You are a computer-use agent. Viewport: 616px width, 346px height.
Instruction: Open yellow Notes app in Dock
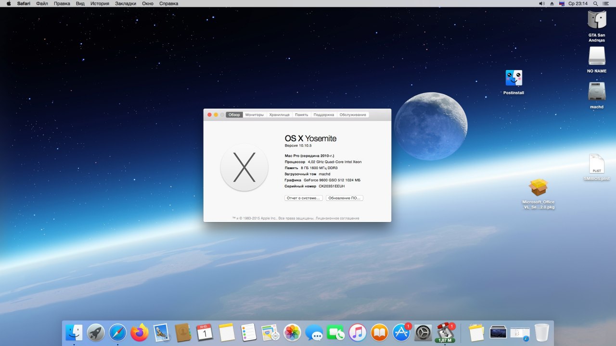(227, 332)
